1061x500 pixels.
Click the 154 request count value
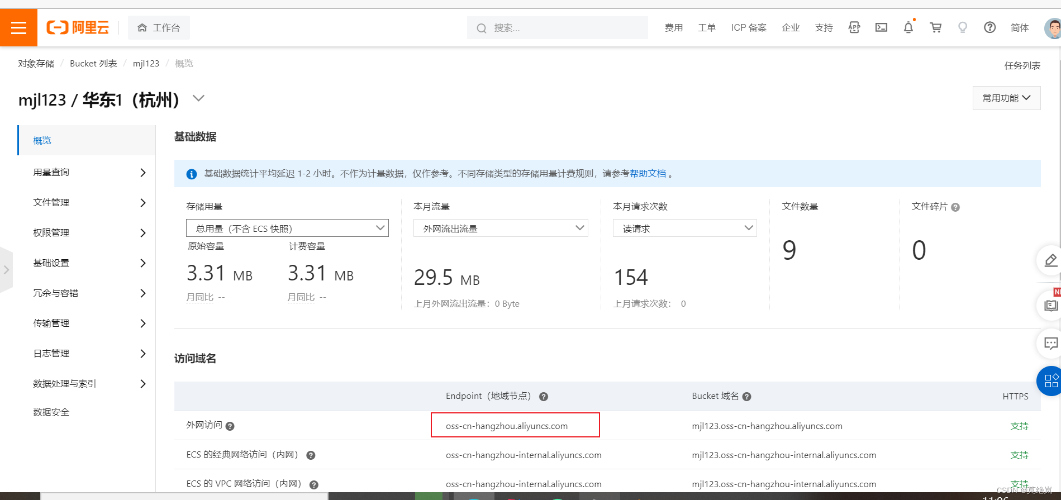coord(631,277)
